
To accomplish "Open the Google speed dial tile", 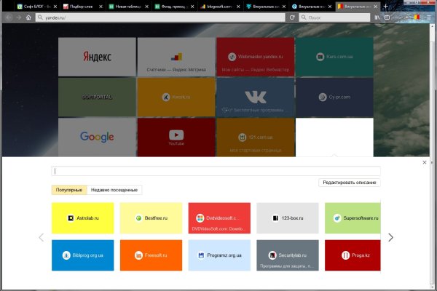I will click(x=97, y=136).
